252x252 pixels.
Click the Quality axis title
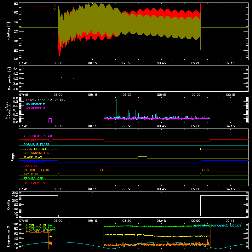(9, 204)
